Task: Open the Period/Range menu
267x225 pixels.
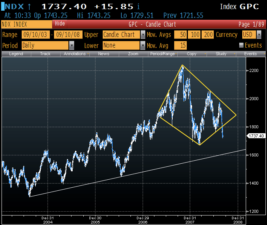Action: tap(163, 54)
